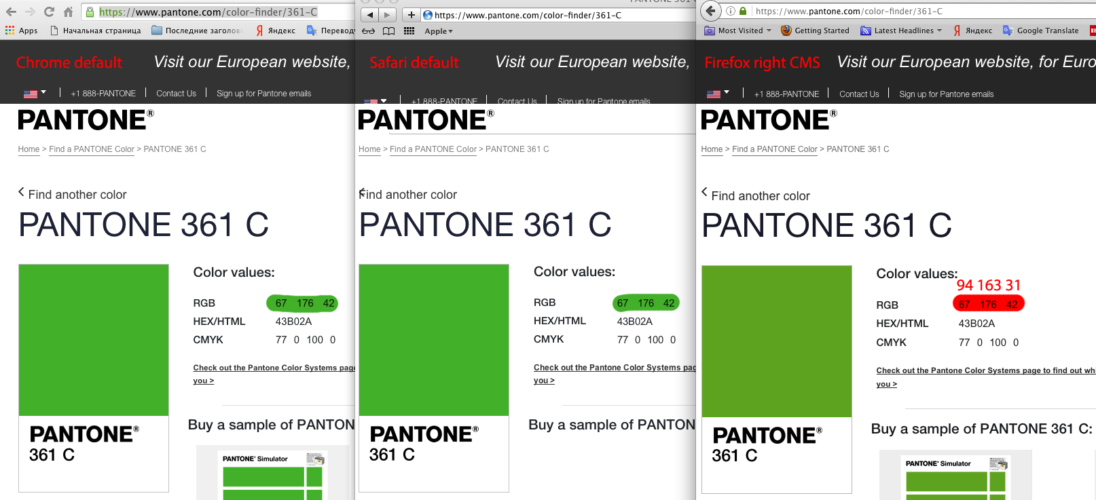Expand the Most Visited bookmarks dropdown in Firefox
1096x500 pixels.
pyautogui.click(x=739, y=31)
